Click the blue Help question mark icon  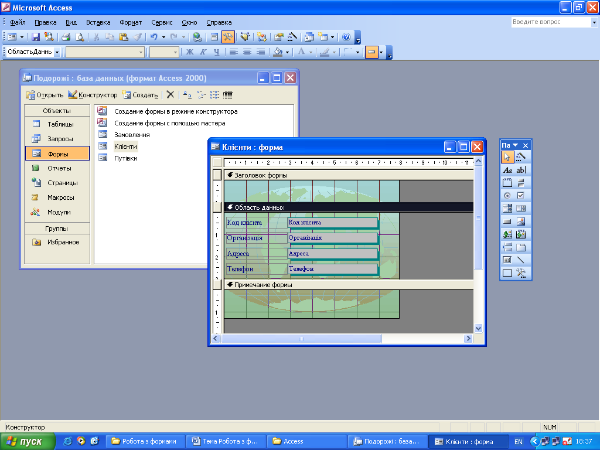click(x=346, y=37)
